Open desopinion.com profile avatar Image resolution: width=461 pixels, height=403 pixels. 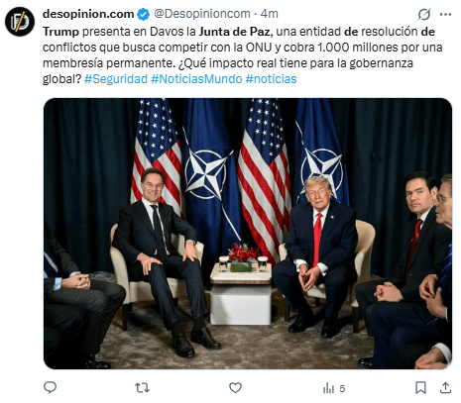(20, 22)
